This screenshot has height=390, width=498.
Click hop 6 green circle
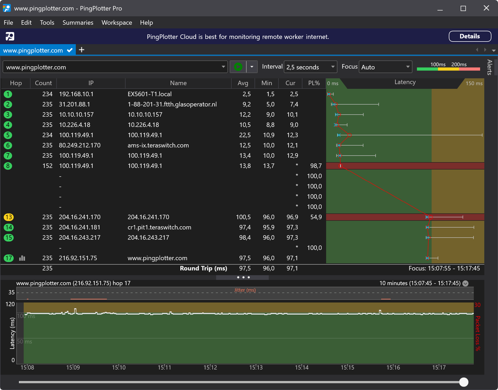click(x=8, y=145)
